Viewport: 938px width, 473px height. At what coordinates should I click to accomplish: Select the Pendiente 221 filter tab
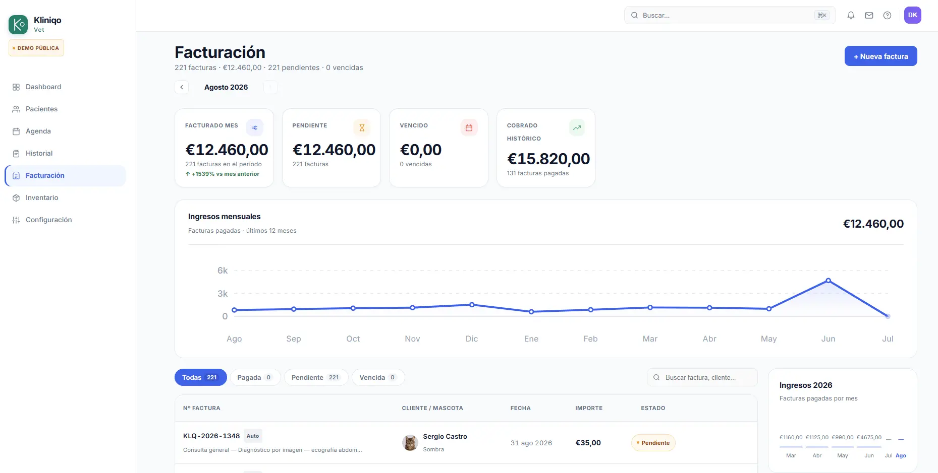click(x=316, y=377)
